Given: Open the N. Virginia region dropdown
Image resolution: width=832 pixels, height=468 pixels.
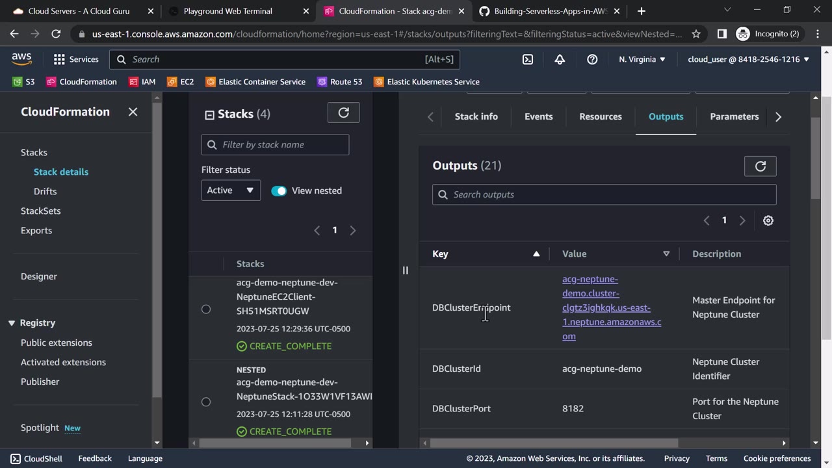Looking at the screenshot, I should pos(642,59).
